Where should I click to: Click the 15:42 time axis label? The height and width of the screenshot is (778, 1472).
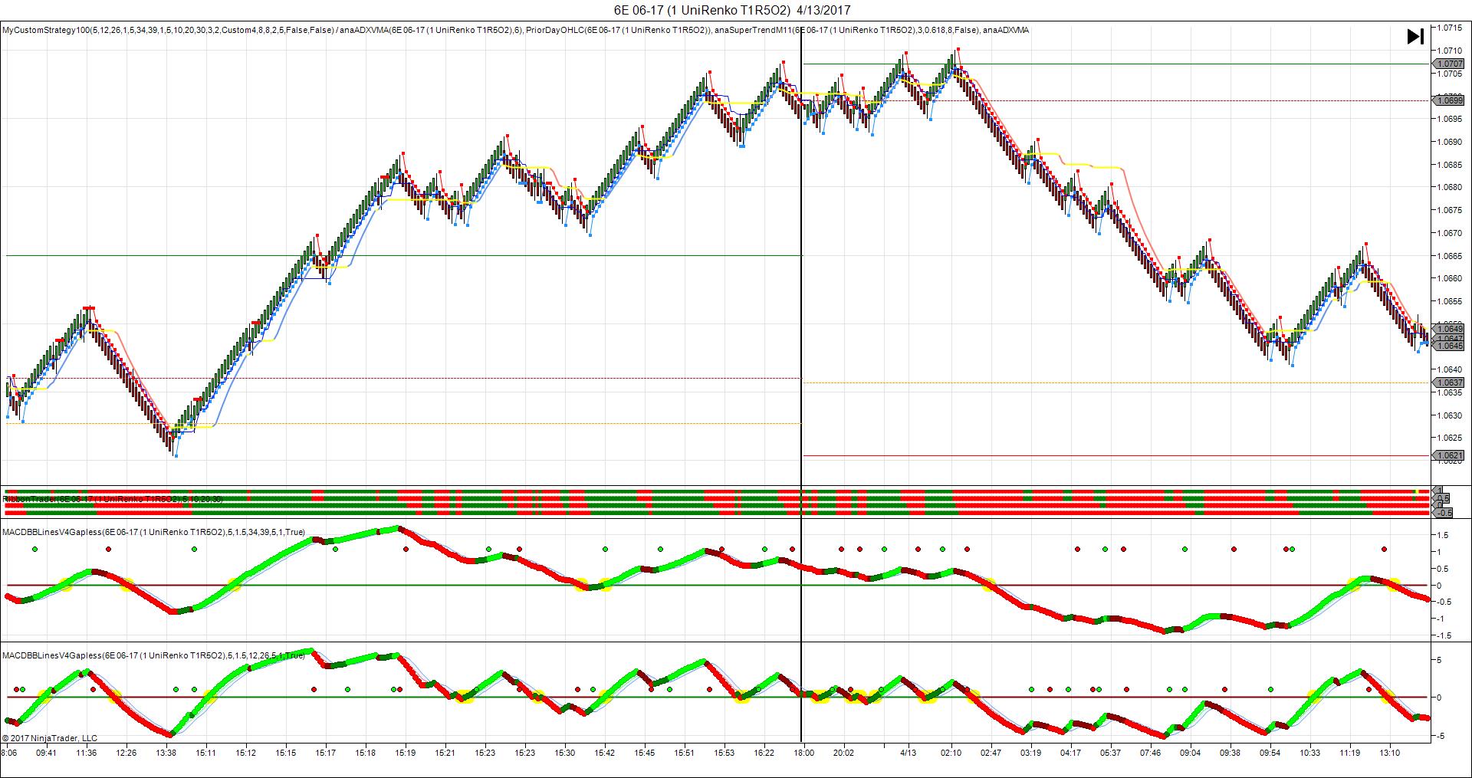[605, 753]
